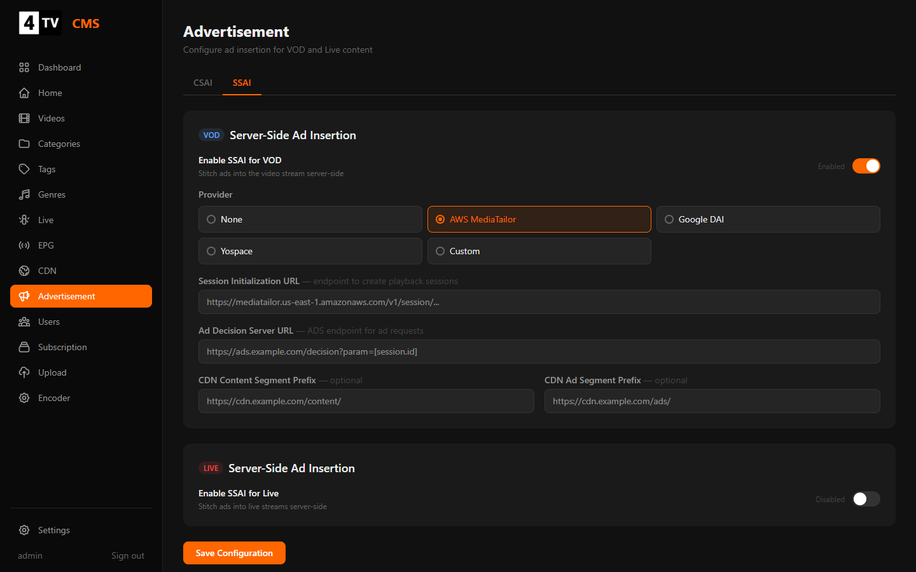Image resolution: width=916 pixels, height=572 pixels.
Task: Switch to the SSAI tab
Action: tap(242, 83)
